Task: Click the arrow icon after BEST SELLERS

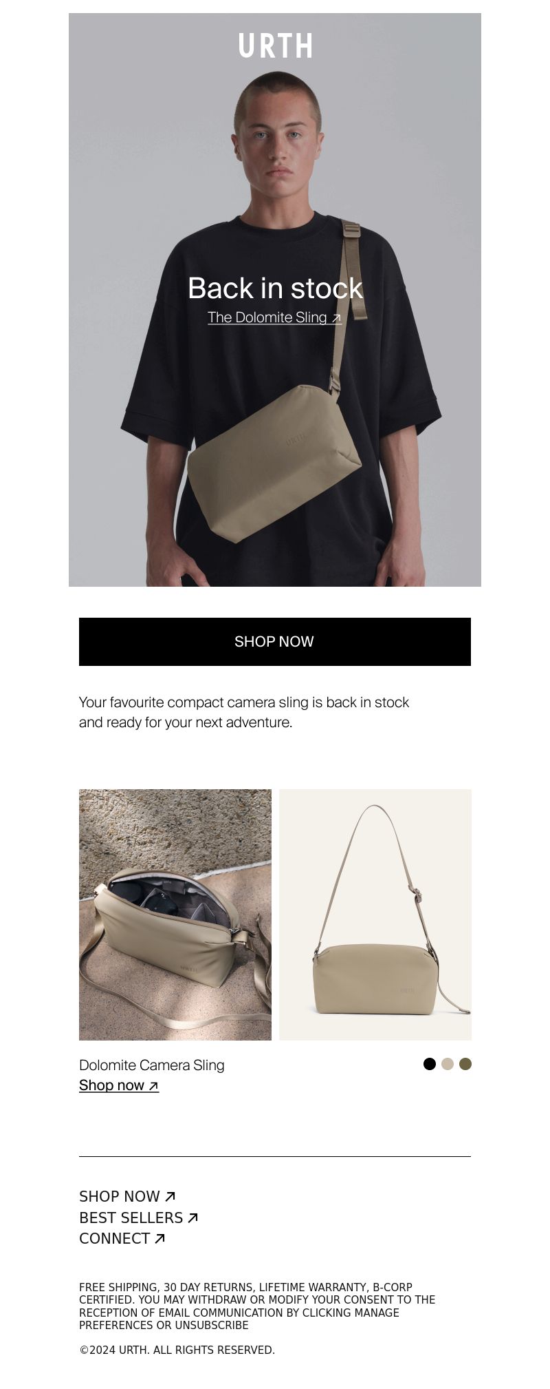Action: click(193, 1218)
